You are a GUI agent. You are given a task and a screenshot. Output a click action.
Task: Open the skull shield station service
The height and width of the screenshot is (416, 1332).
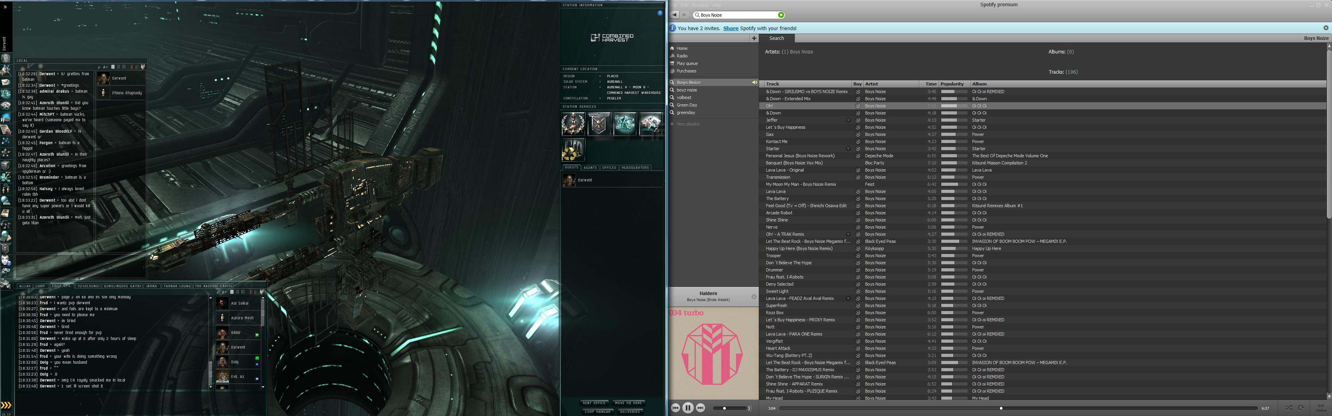tap(599, 124)
